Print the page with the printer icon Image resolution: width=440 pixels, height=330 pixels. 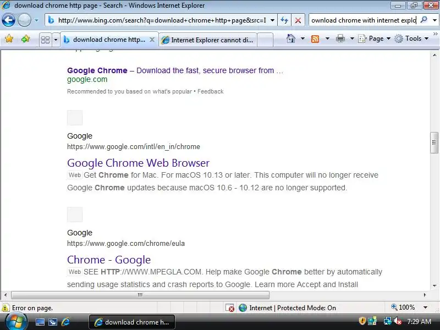pos(340,38)
